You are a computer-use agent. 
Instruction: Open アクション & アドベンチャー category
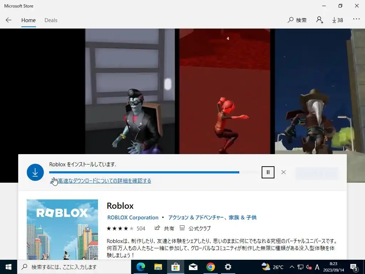click(196, 218)
